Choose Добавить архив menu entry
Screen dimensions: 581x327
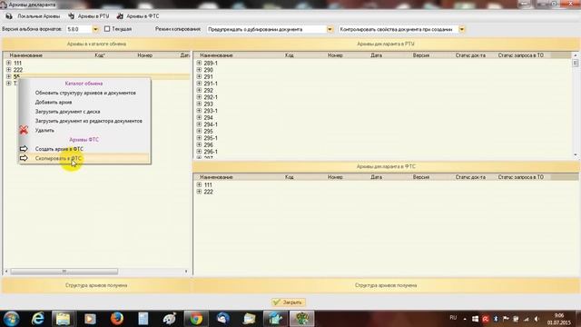click(54, 102)
